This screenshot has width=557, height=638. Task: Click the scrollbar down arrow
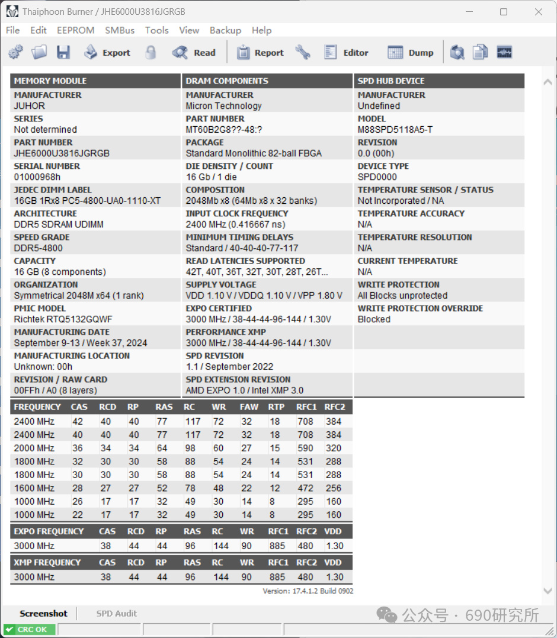(548, 591)
